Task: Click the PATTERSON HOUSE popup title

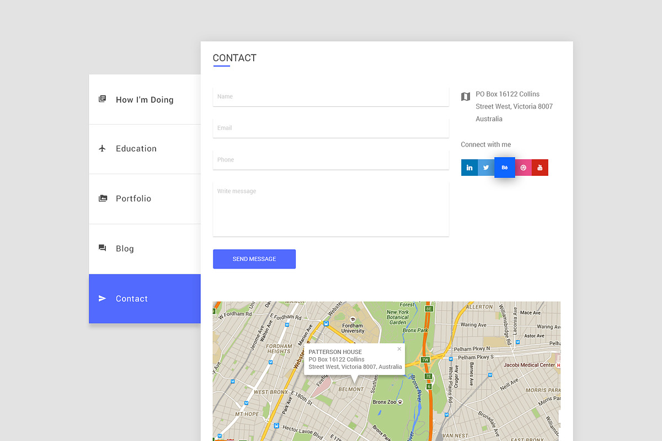Action: coord(335,352)
